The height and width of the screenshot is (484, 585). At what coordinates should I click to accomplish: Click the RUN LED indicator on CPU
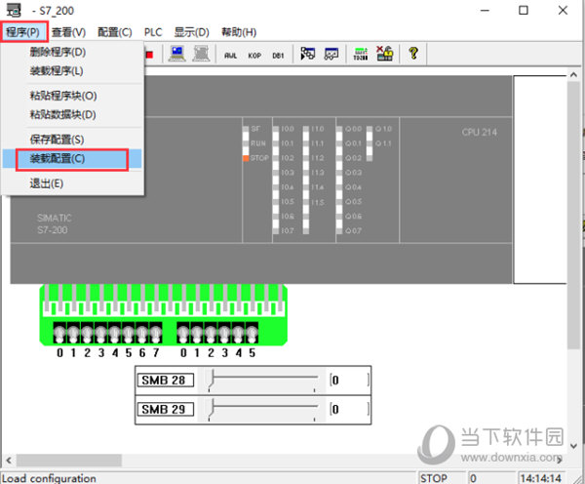tap(246, 143)
